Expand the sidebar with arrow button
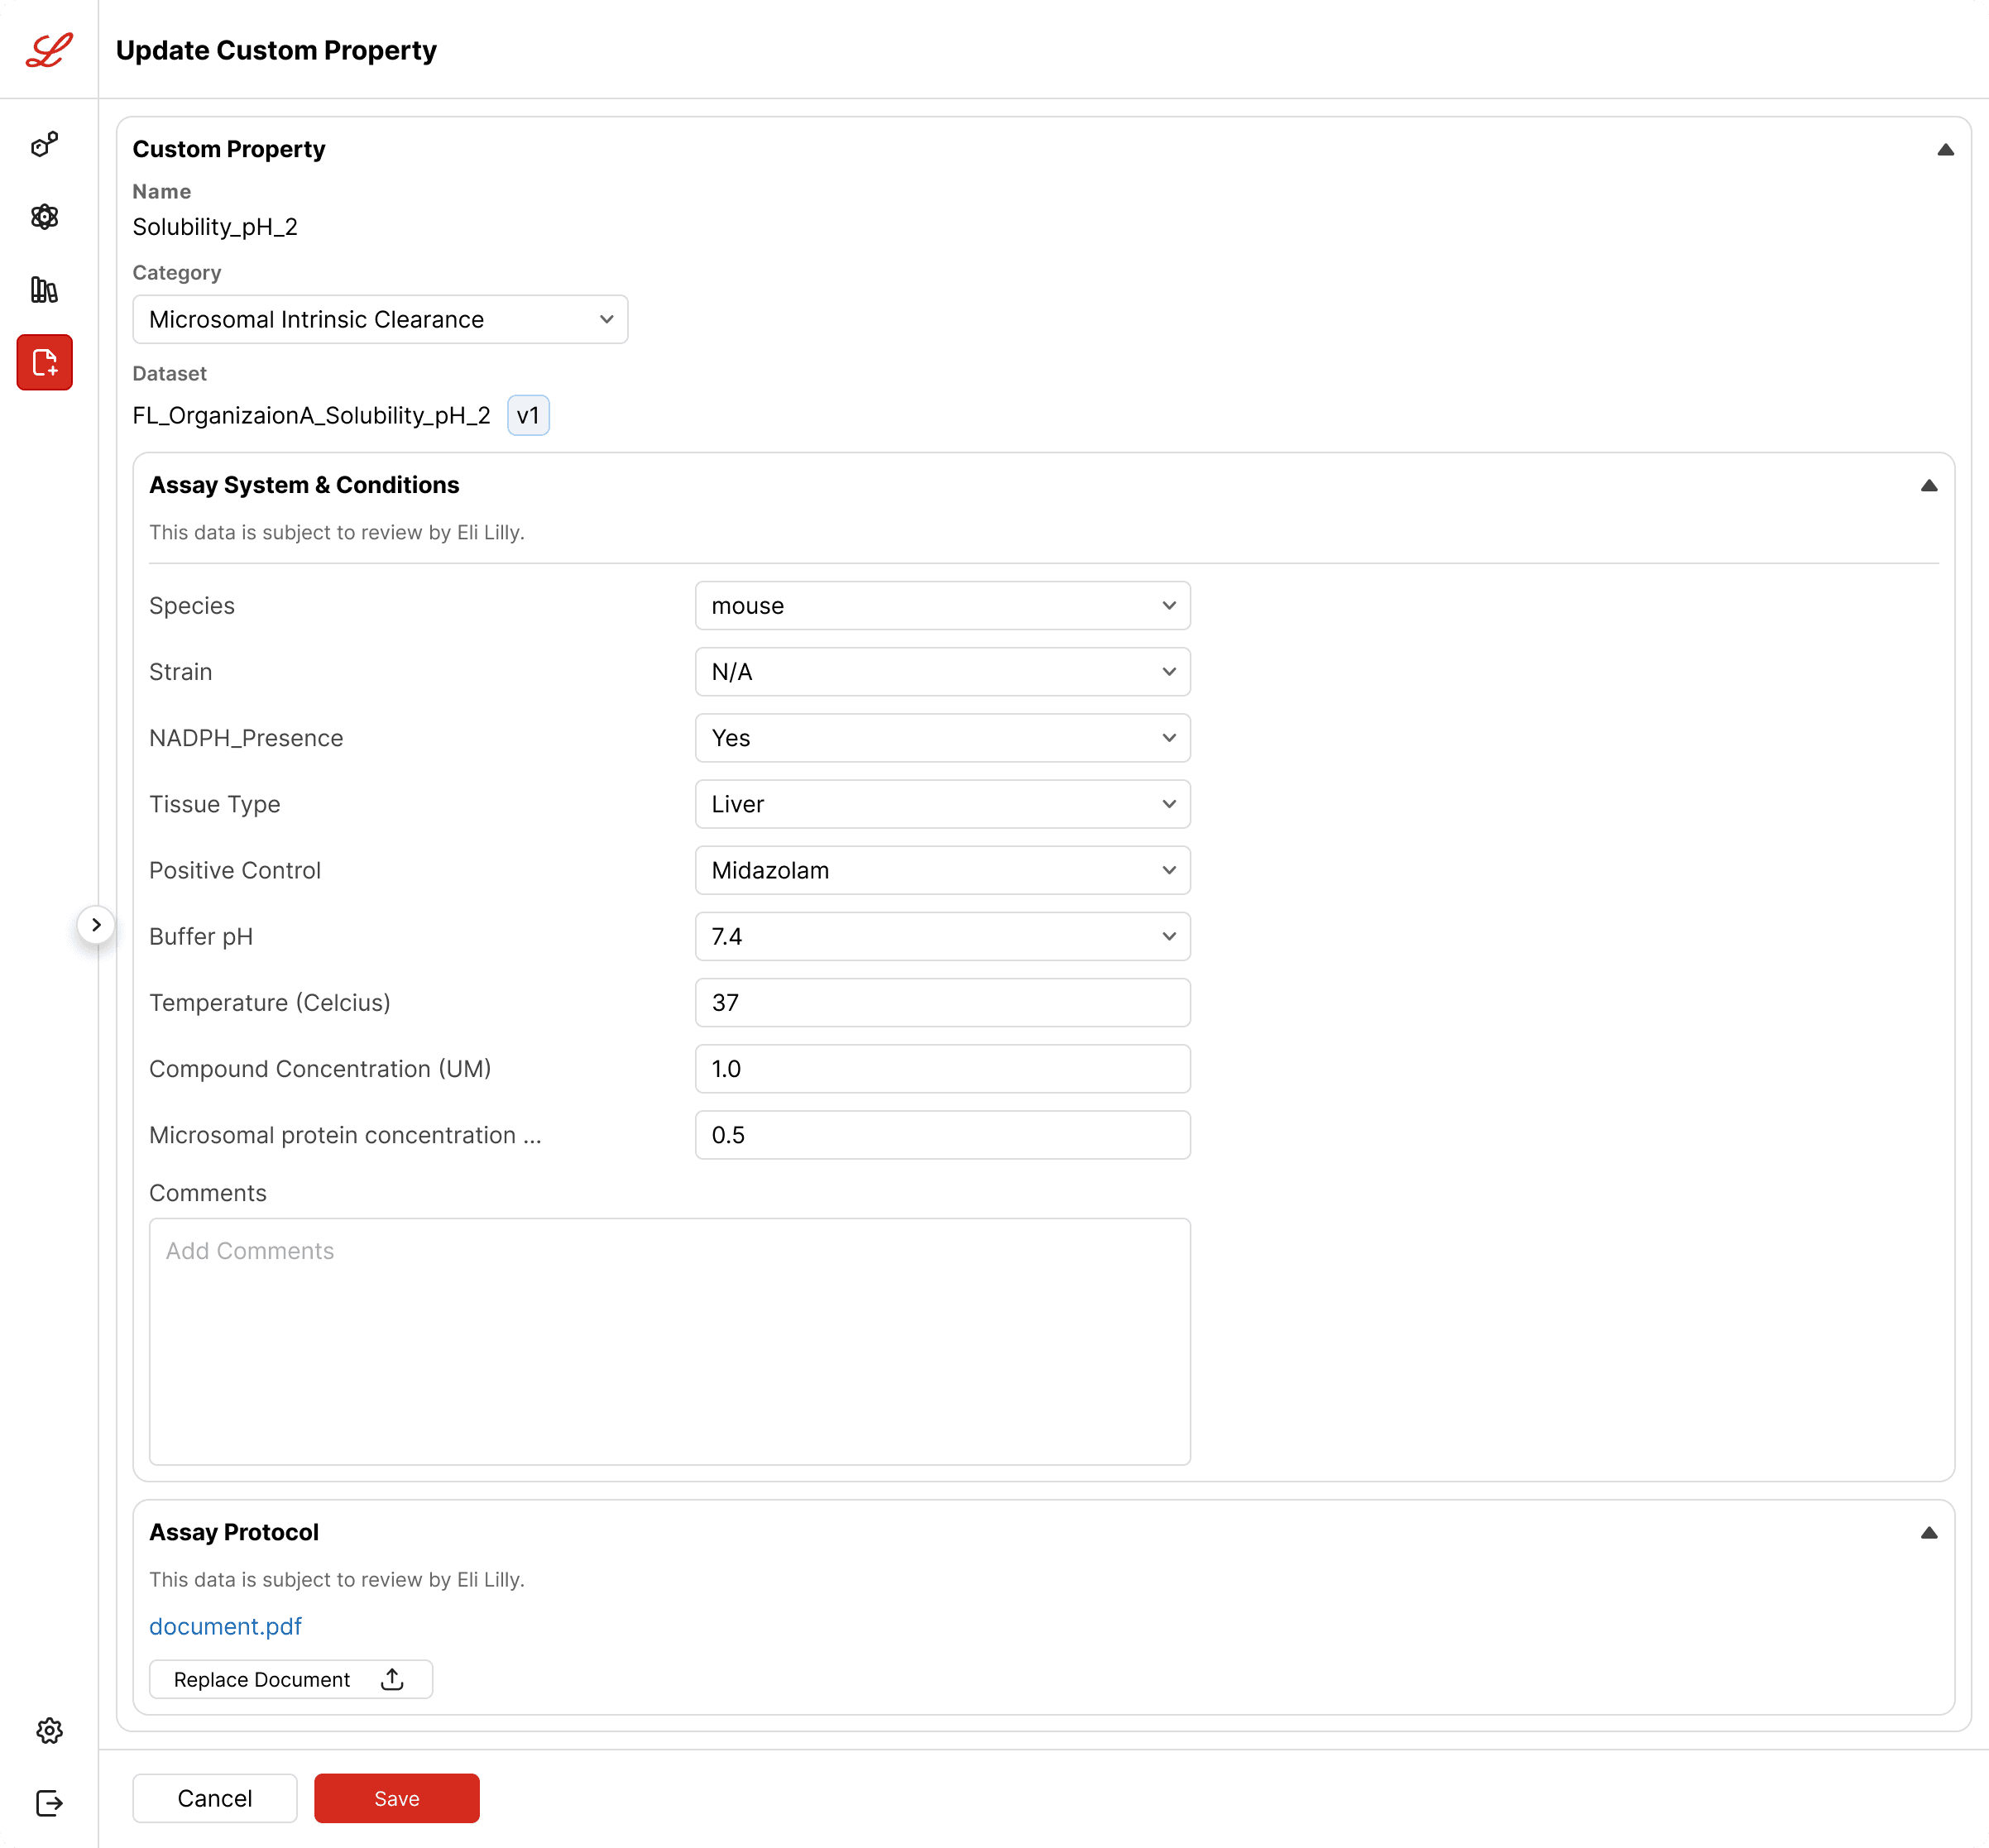The width and height of the screenshot is (1989, 1848). (x=96, y=925)
